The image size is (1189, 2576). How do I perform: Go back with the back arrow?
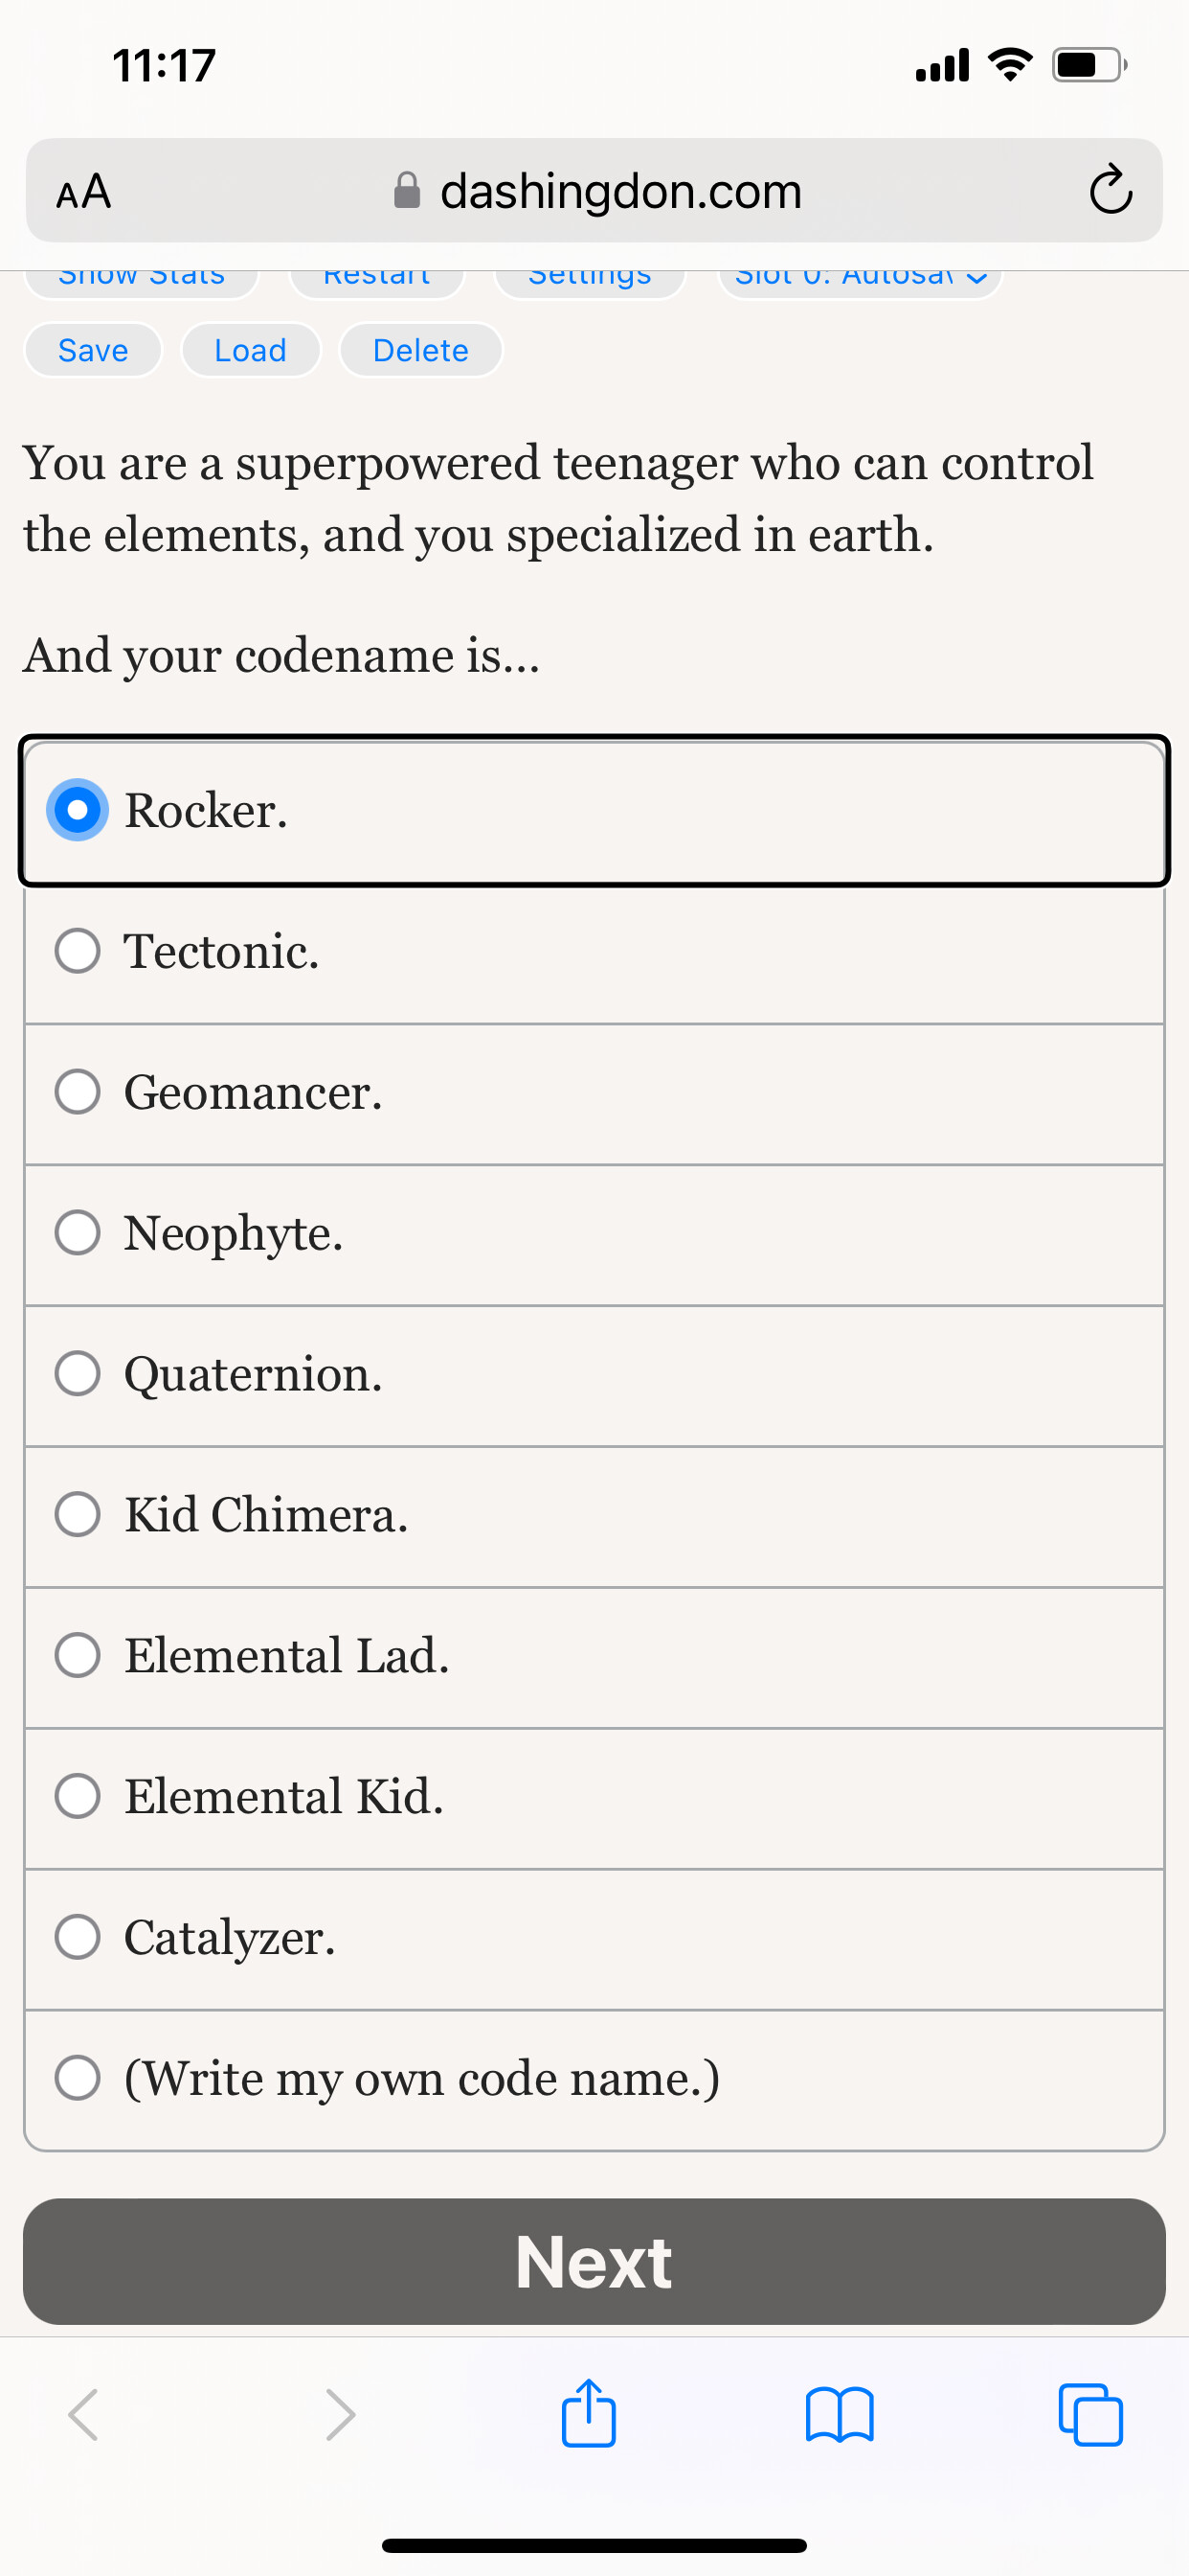pyautogui.click(x=84, y=2415)
